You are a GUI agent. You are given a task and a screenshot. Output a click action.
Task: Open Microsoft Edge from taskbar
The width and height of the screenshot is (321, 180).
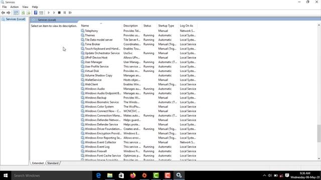tap(98, 175)
